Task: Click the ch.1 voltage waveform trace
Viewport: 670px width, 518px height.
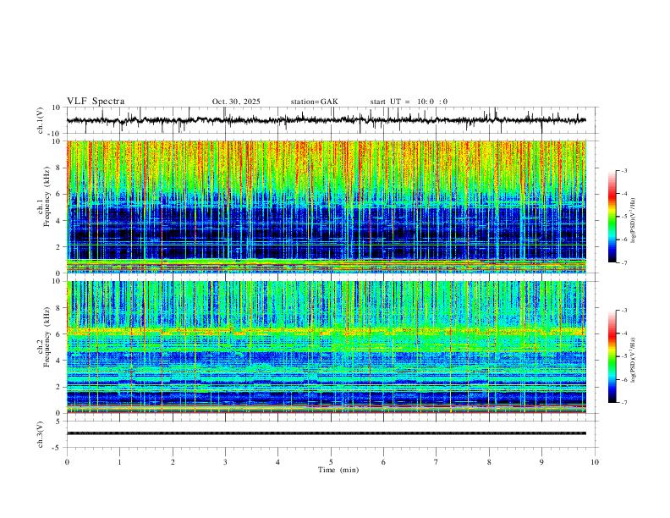Action: pyautogui.click(x=327, y=120)
